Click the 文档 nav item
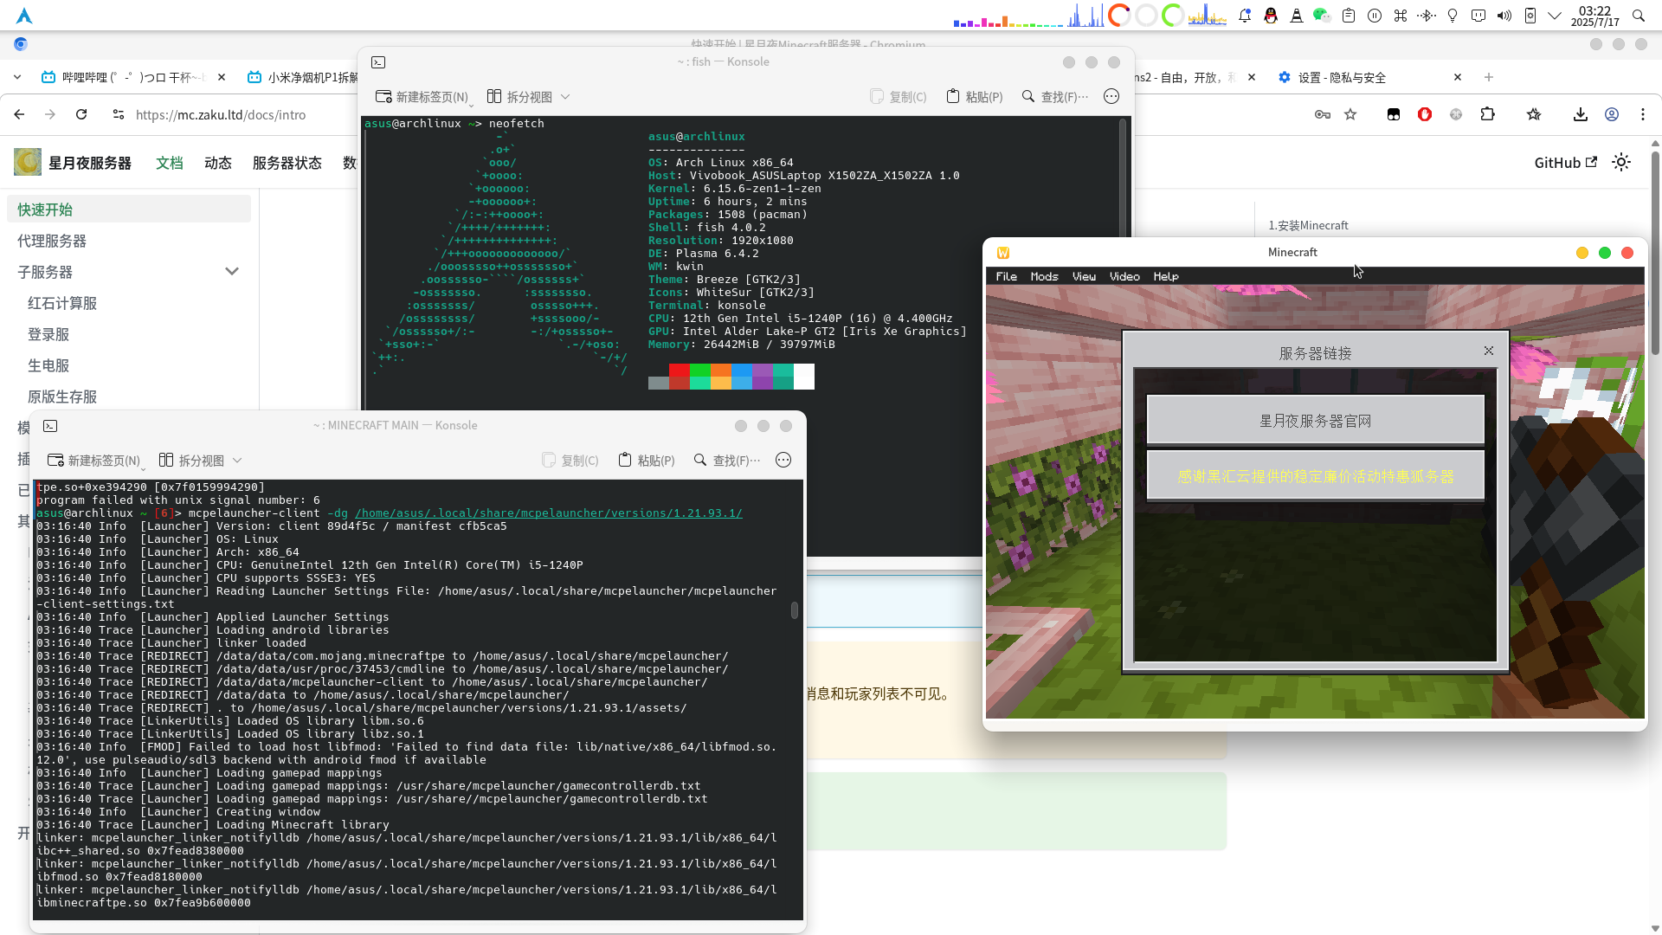The height and width of the screenshot is (935, 1662). click(170, 163)
